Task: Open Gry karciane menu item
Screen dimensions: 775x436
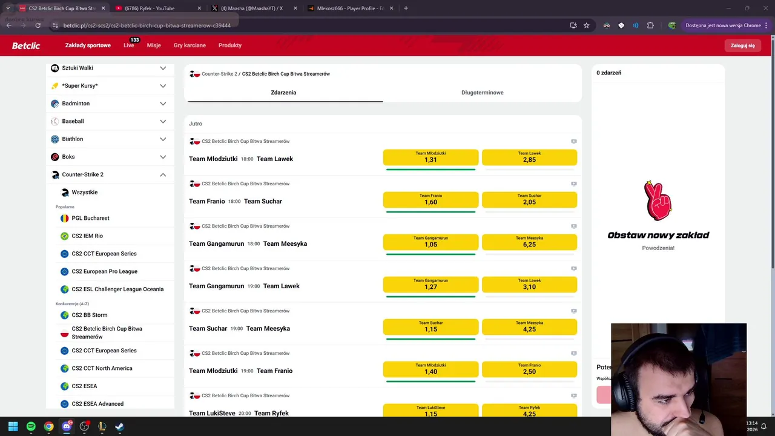Action: 190,45
